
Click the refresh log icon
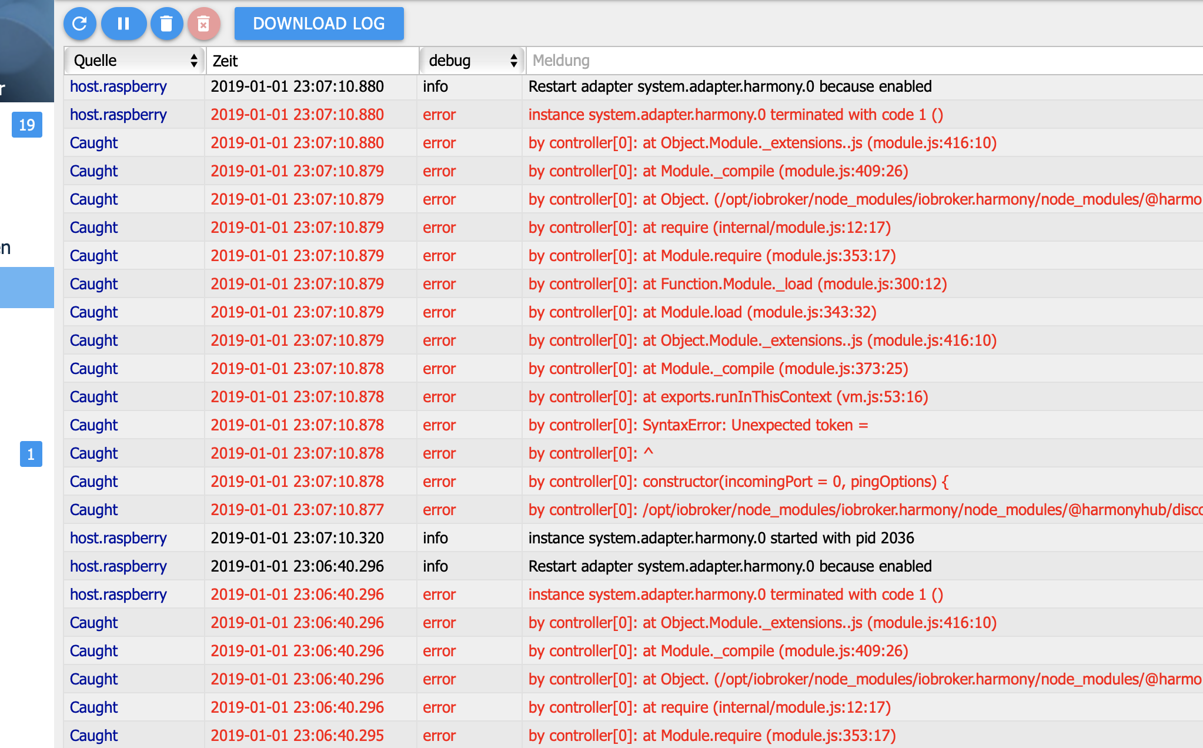[x=79, y=24]
